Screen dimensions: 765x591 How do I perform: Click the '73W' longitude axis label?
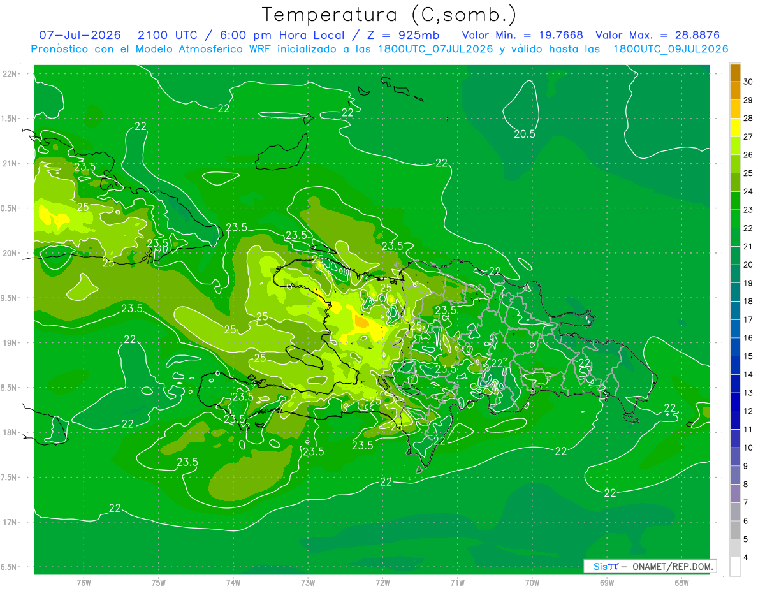tap(308, 582)
